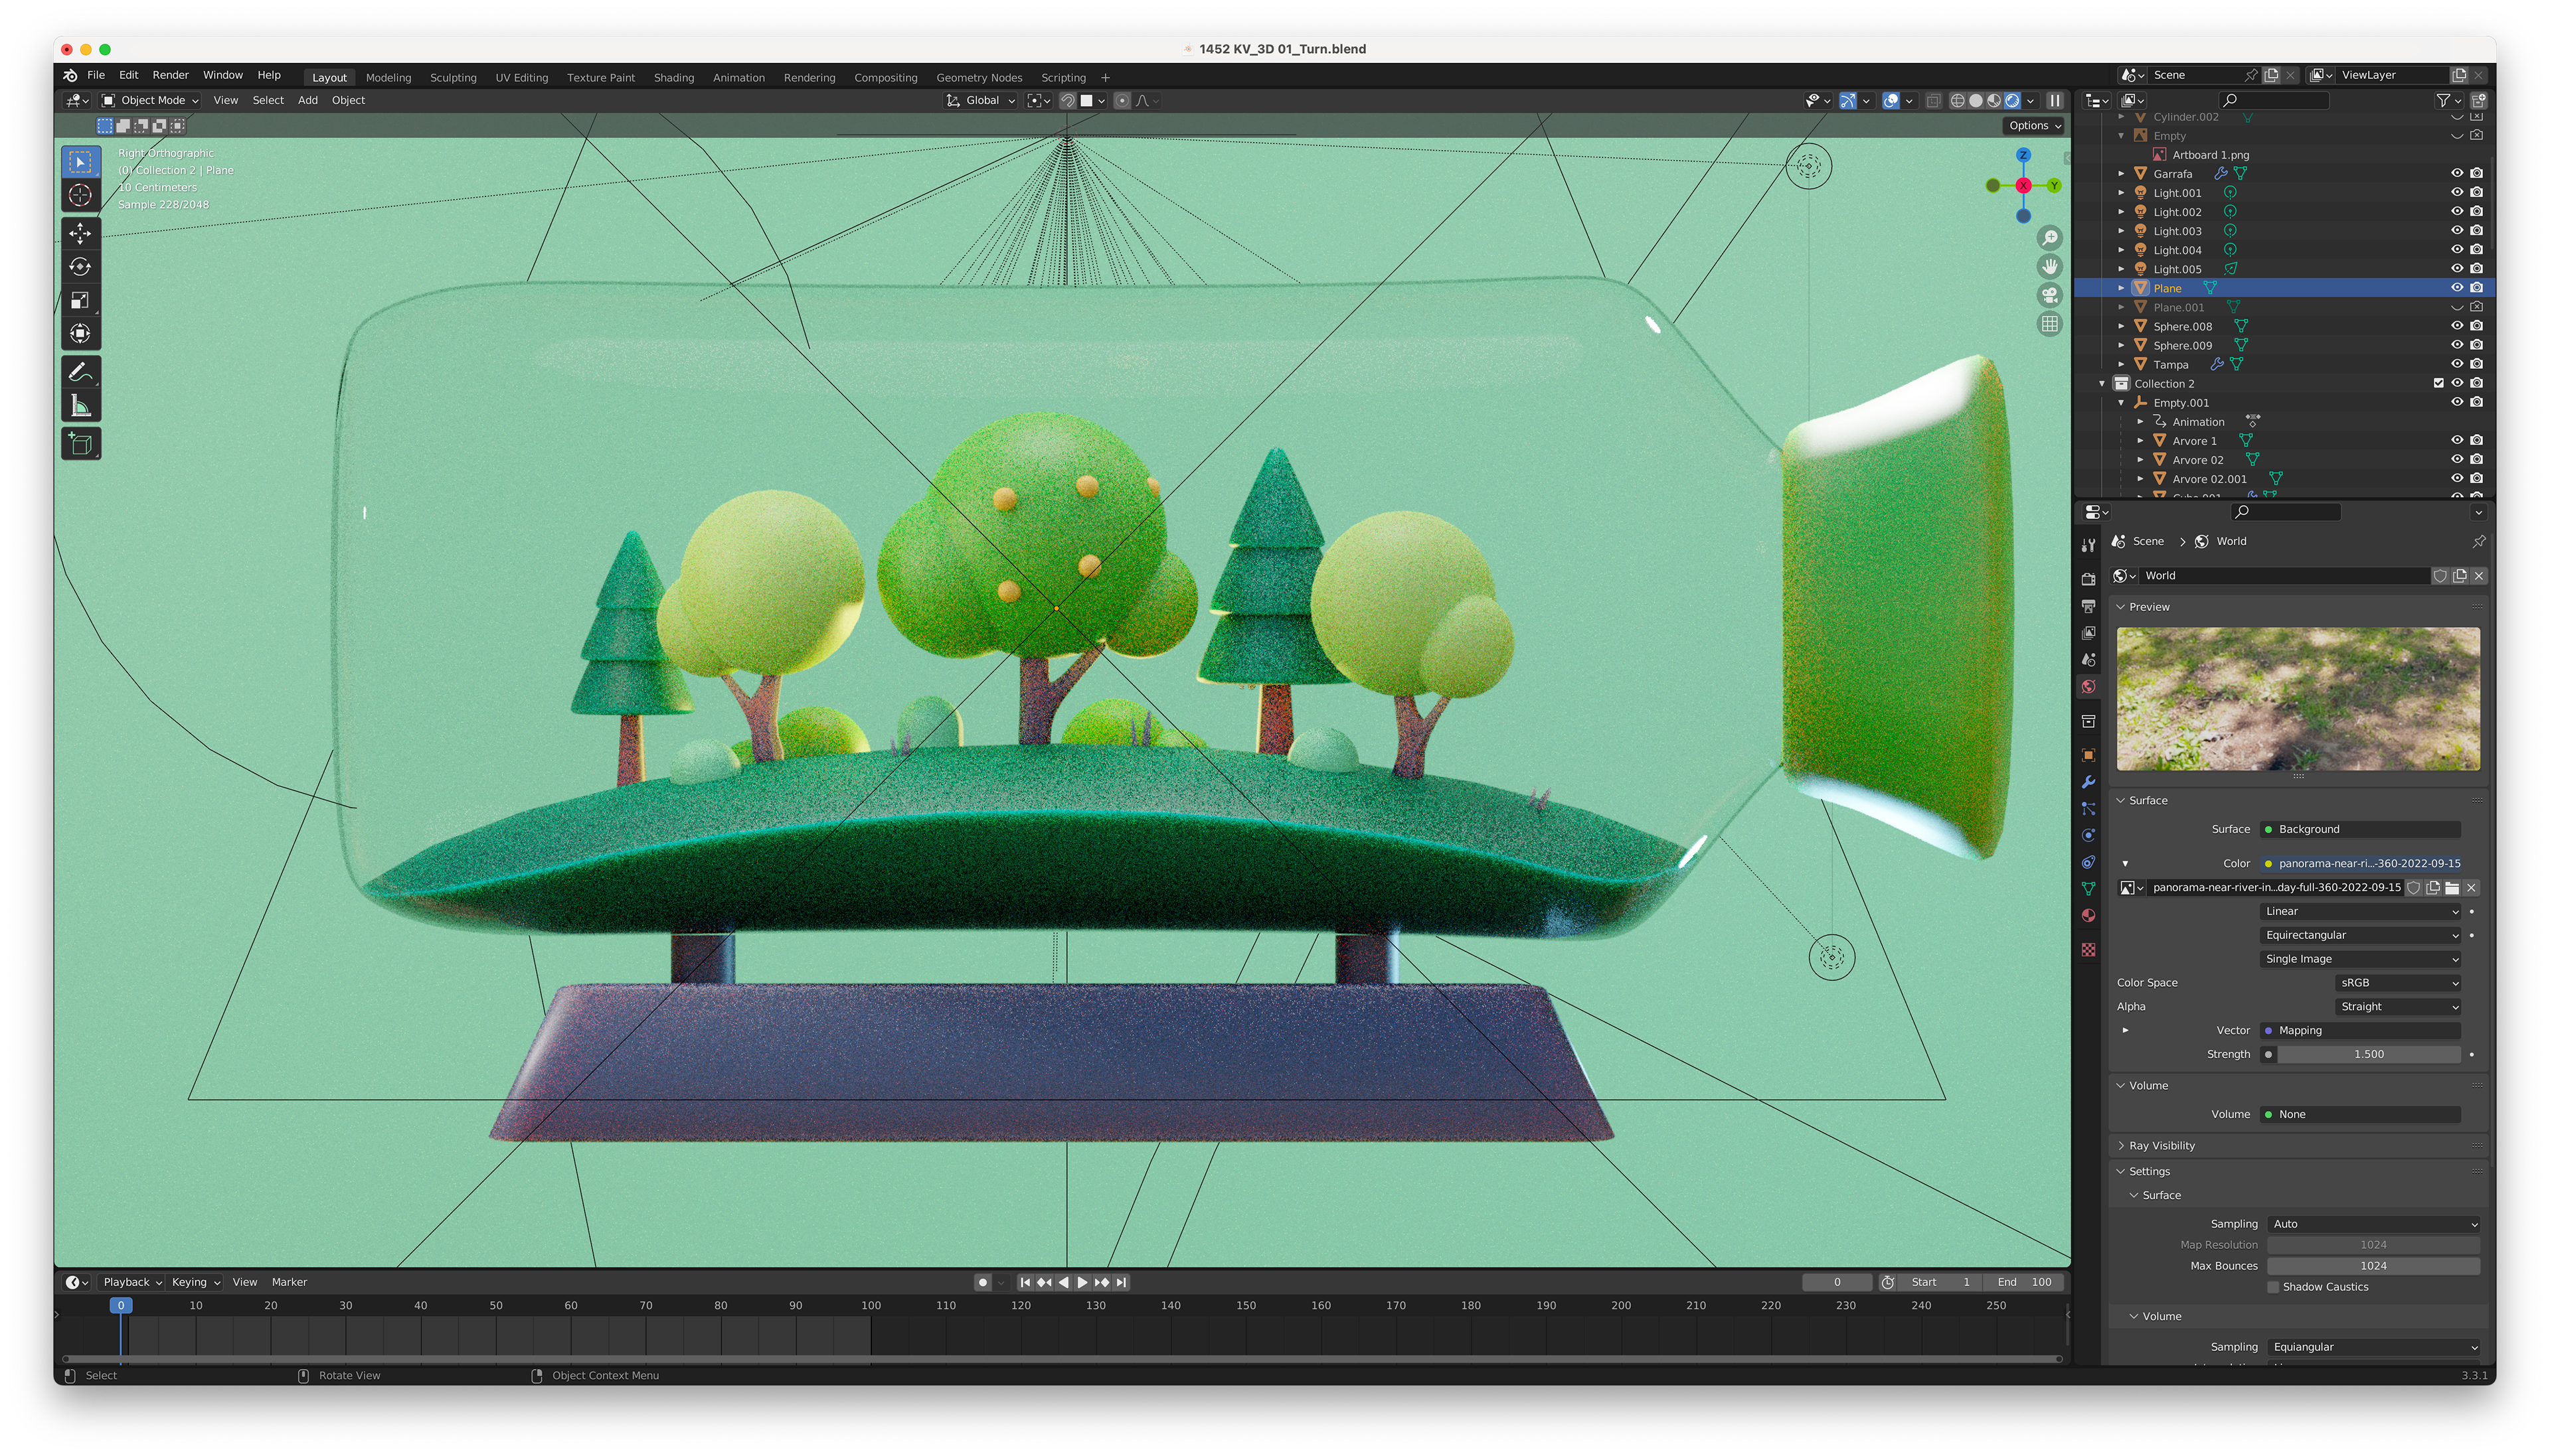Switch to the Shading workspace tab
2550x1456 pixels.
[x=673, y=77]
